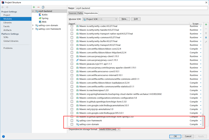The height and width of the screenshot is (140, 209).
Task: Click the jersey-core 1.19.1 library icon
Action: 77,60
